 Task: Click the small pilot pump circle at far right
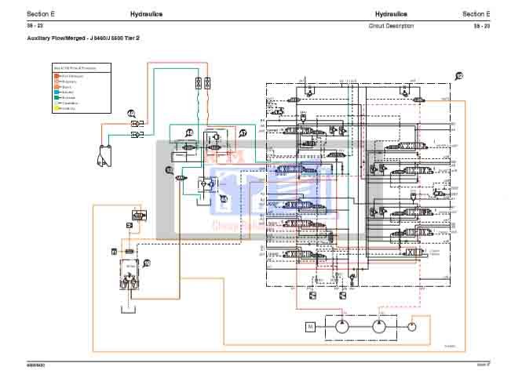tap(413, 323)
